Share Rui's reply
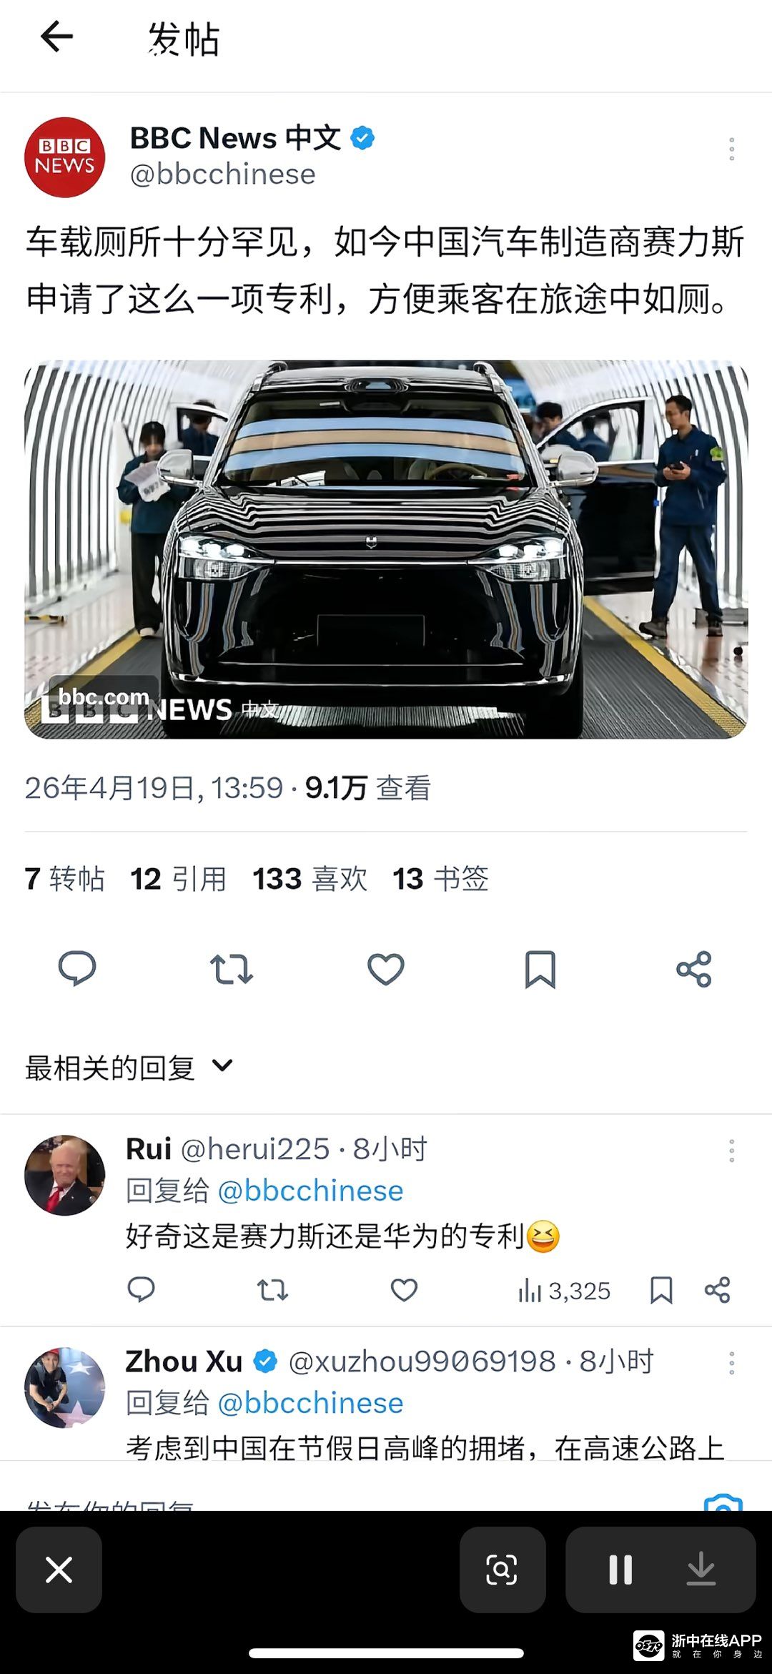The image size is (772, 1674). click(x=717, y=1290)
